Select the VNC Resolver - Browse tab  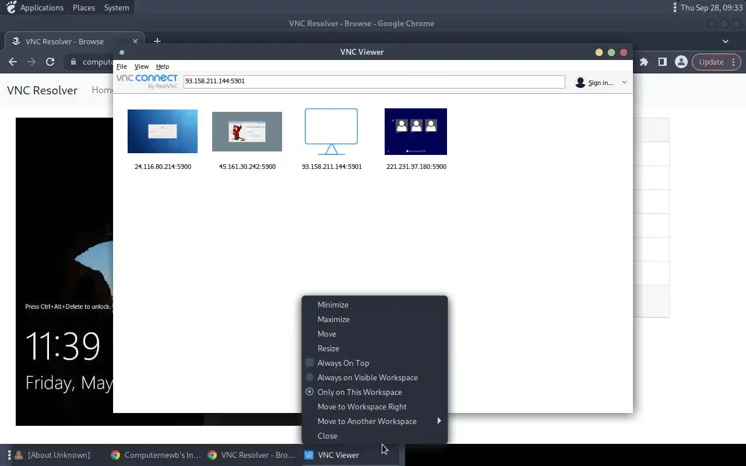click(x=73, y=41)
